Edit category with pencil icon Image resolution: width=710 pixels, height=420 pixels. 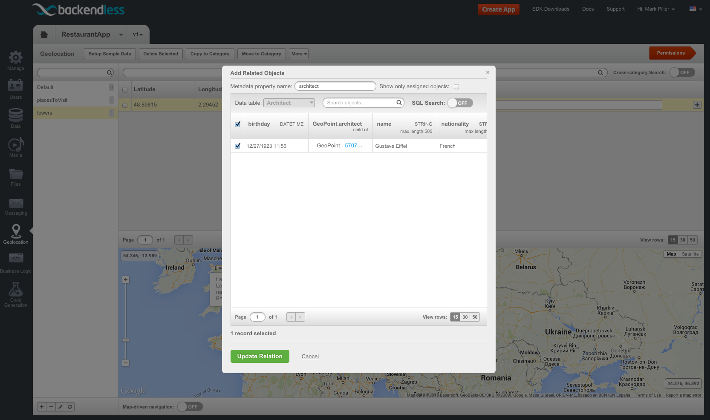[61, 407]
